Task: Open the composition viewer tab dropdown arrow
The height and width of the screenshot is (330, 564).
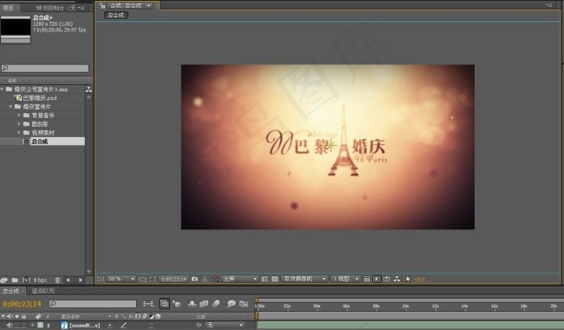Action: click(148, 5)
